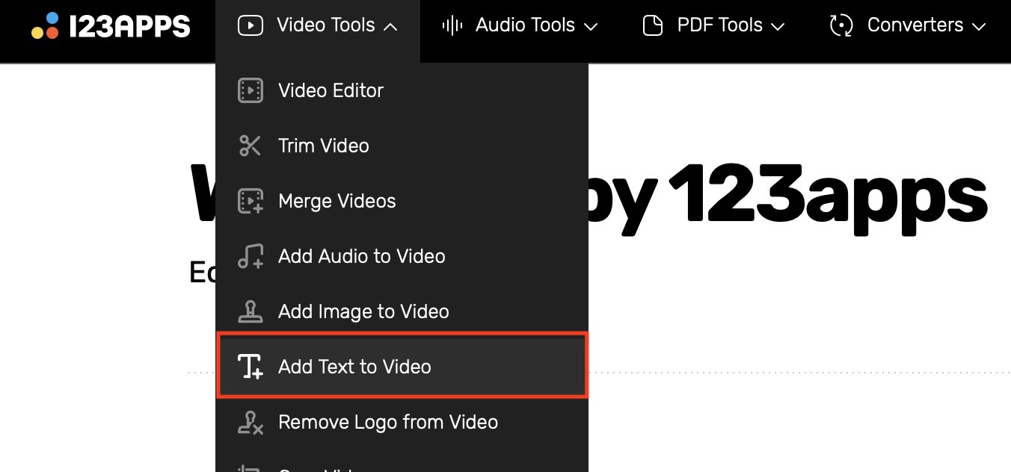Click the Video Editor film icon
Image resolution: width=1011 pixels, height=472 pixels.
[x=250, y=90]
